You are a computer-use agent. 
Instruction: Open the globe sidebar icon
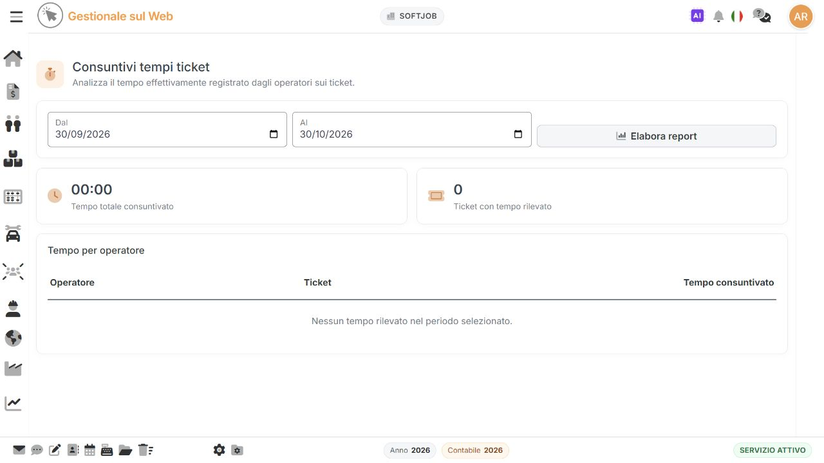[x=13, y=338]
